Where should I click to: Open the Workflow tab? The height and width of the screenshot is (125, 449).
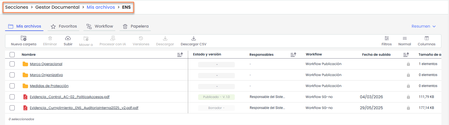pyautogui.click(x=100, y=26)
